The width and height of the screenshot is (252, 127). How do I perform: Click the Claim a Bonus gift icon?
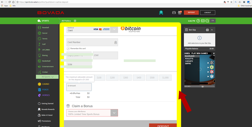68,106
